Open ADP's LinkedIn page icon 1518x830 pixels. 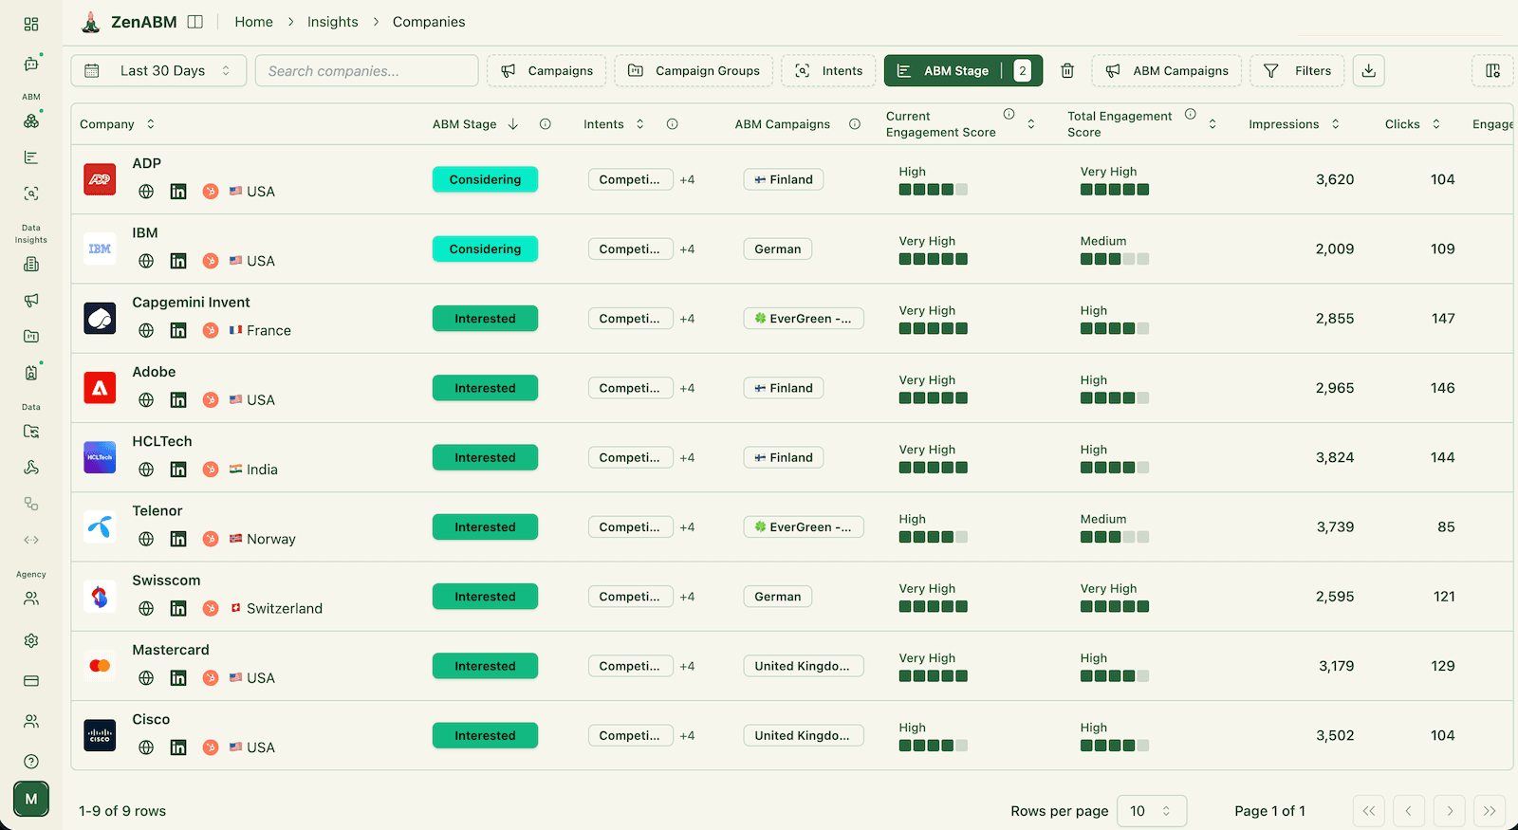tap(178, 192)
